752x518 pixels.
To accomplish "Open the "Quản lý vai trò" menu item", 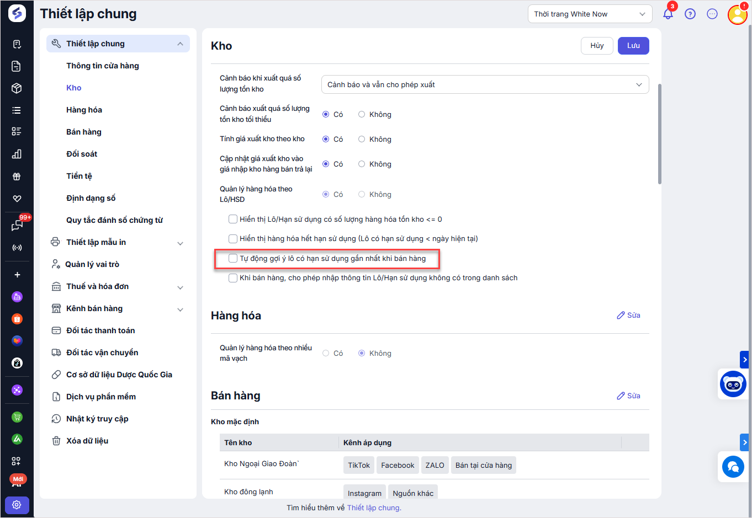I will tap(92, 264).
